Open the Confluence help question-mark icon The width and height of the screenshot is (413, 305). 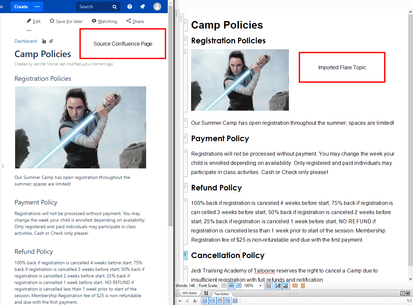tap(130, 7)
